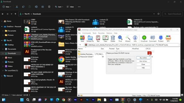
Task: Click the How to buy button
Action: pyautogui.click(x=143, y=61)
